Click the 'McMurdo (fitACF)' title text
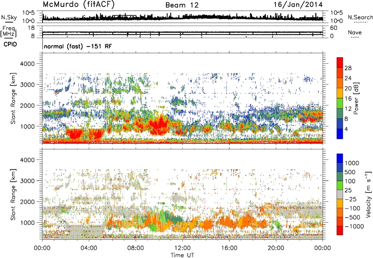Viewport: 373px width, 258px height. [x=78, y=5]
